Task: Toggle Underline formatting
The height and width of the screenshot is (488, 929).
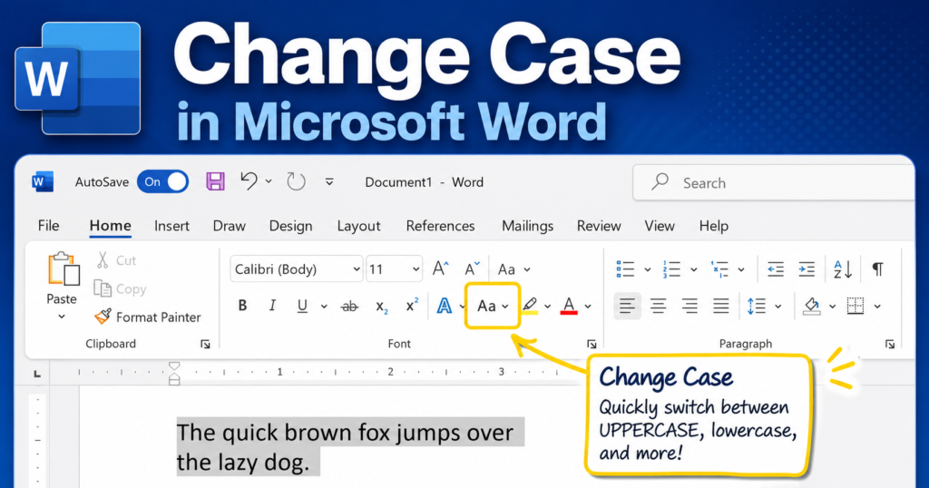Action: (302, 306)
